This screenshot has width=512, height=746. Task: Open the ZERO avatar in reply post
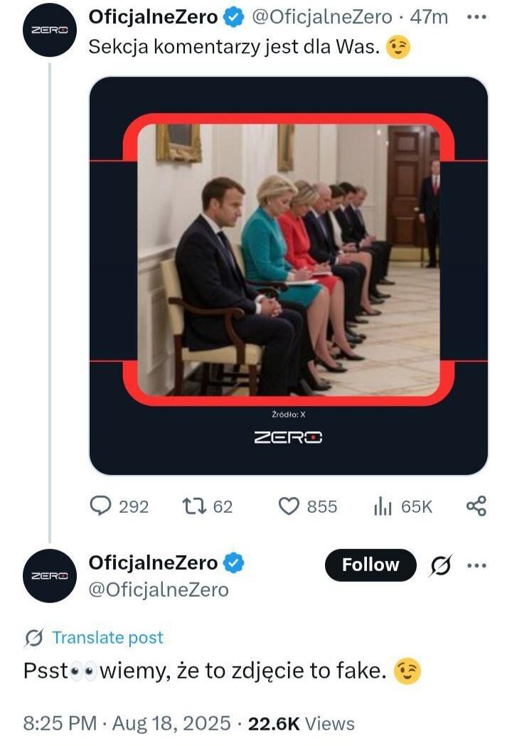click(x=49, y=575)
